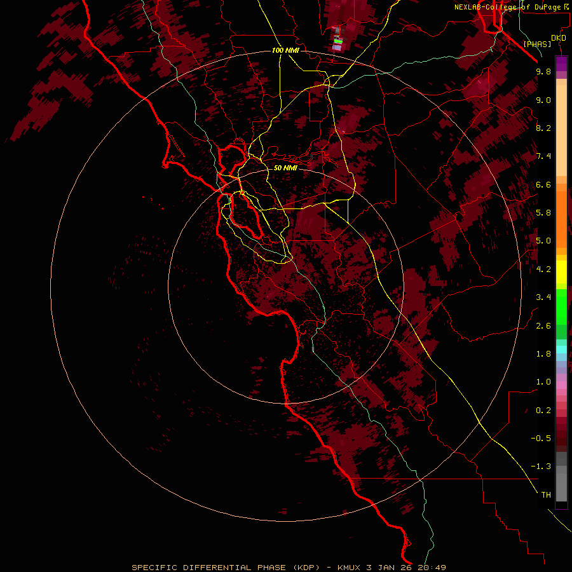This screenshot has height=572, width=572.
Task: Click the SPECIFIC DIFFERENTIAL PHASE (KDP) caption
Action: pos(226,568)
